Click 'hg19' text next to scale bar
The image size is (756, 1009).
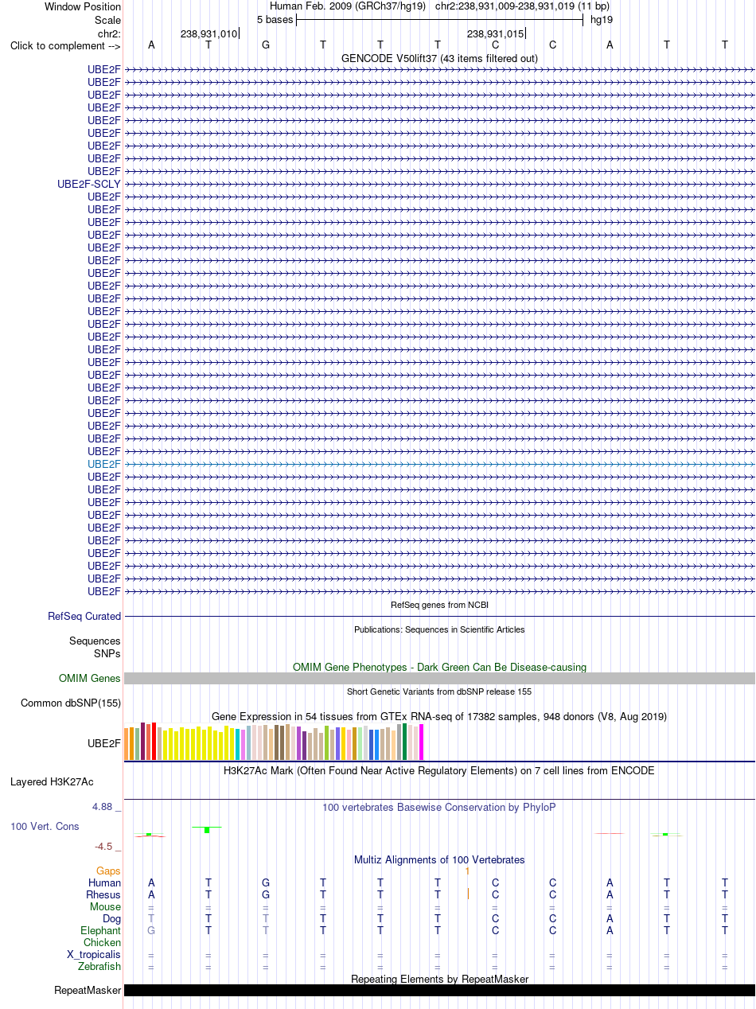pyautogui.click(x=601, y=19)
